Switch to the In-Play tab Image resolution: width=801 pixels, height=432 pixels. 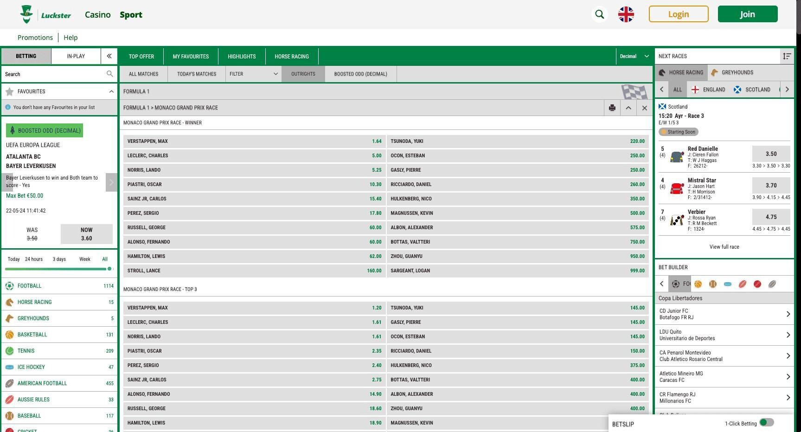[x=76, y=56]
